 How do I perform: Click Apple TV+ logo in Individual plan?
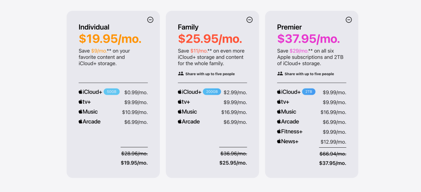[84, 102]
